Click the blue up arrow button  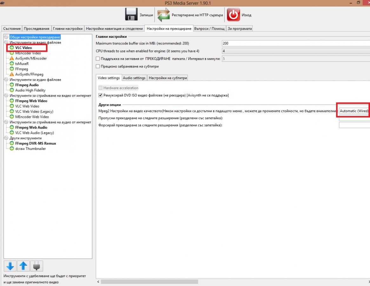[x=23, y=266]
